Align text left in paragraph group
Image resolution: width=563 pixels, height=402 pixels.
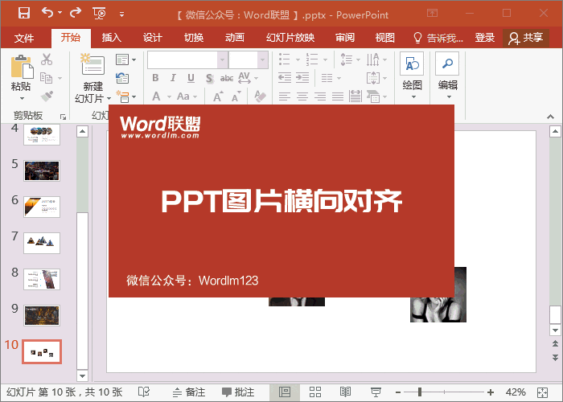[x=285, y=96]
